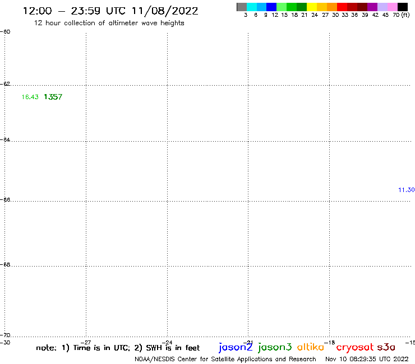This screenshot has height=364, width=415.
Task: Click the legend scale number 24
Action: tap(315, 15)
